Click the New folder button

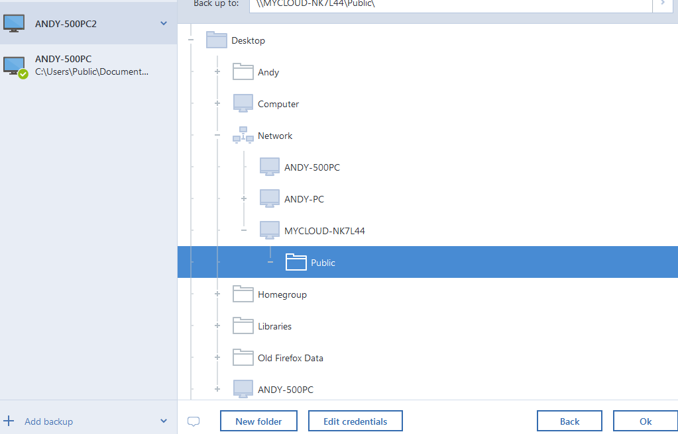[258, 421]
